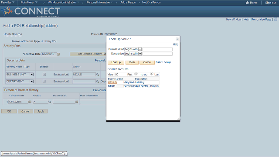Viewport: 279px width, 157px height.
Task: Click the Clear button in lookup dialog
Action: pos(132,62)
